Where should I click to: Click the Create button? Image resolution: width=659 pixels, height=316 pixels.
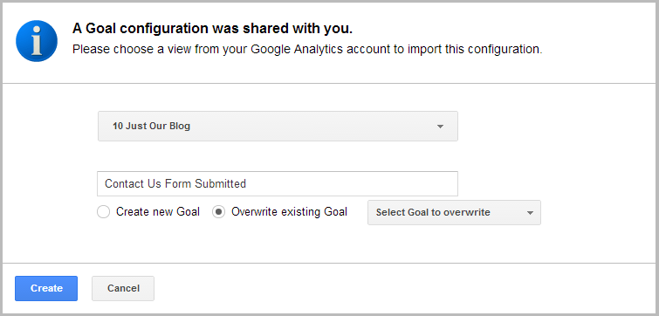(46, 288)
